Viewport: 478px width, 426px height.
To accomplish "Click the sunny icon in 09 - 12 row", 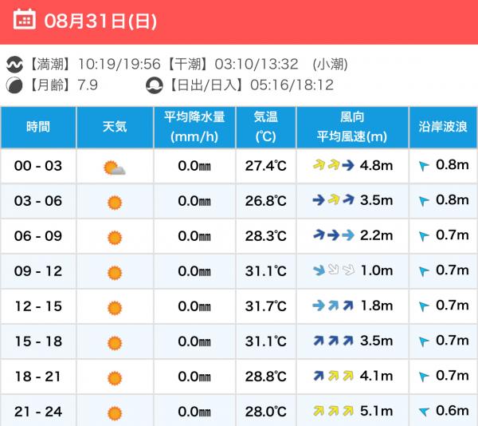I will (x=115, y=273).
